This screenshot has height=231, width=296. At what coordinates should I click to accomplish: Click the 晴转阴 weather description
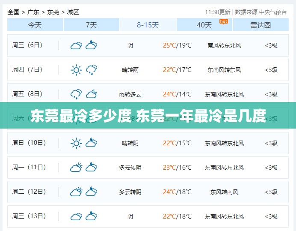pyautogui.click(x=130, y=143)
